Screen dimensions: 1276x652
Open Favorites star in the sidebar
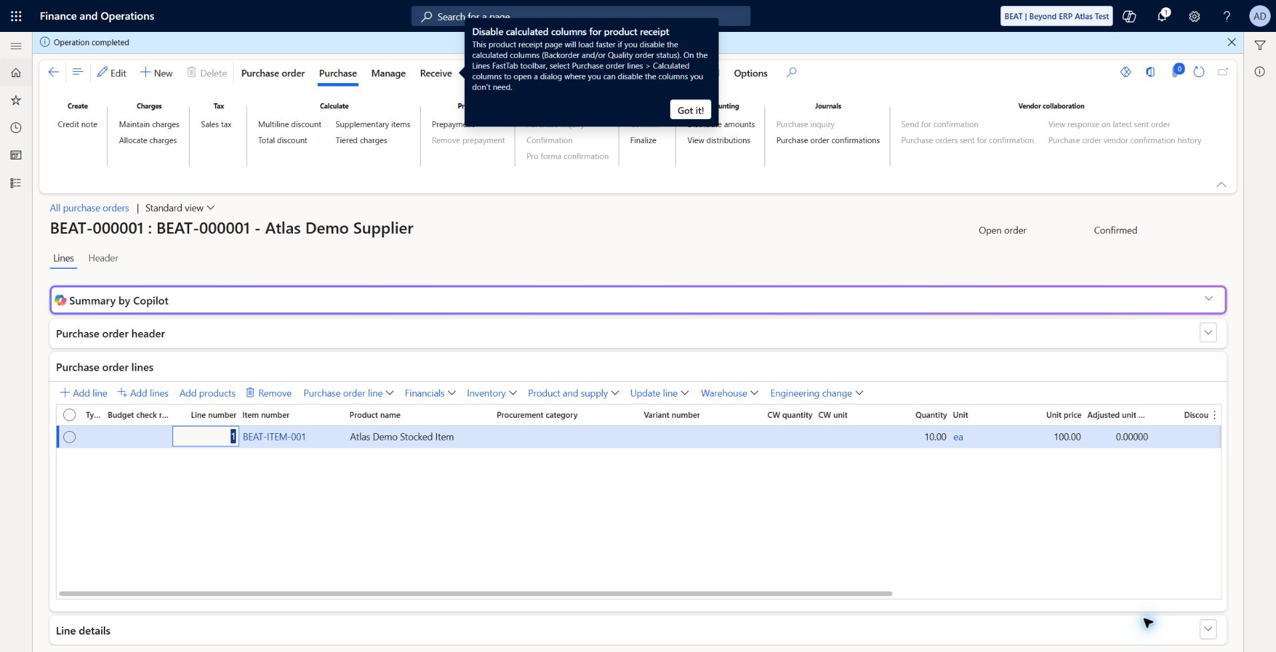pyautogui.click(x=16, y=100)
